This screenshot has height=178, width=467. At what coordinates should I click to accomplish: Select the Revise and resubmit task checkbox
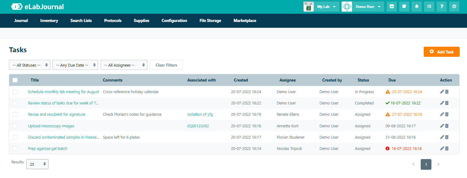pyautogui.click(x=15, y=114)
